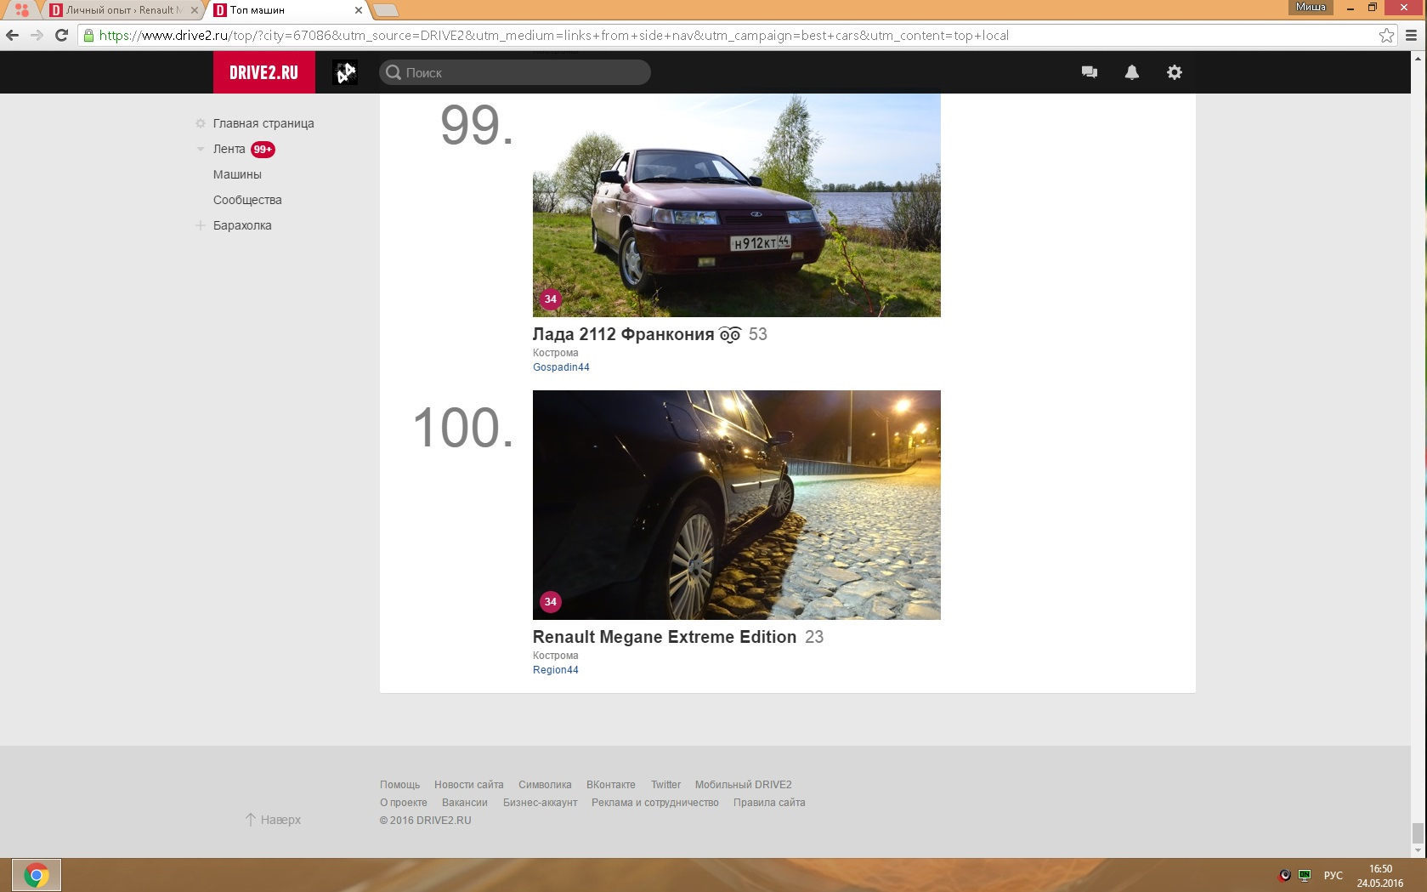Open Chrome from the taskbar
Viewport: 1427px width, 892px height.
(x=37, y=875)
